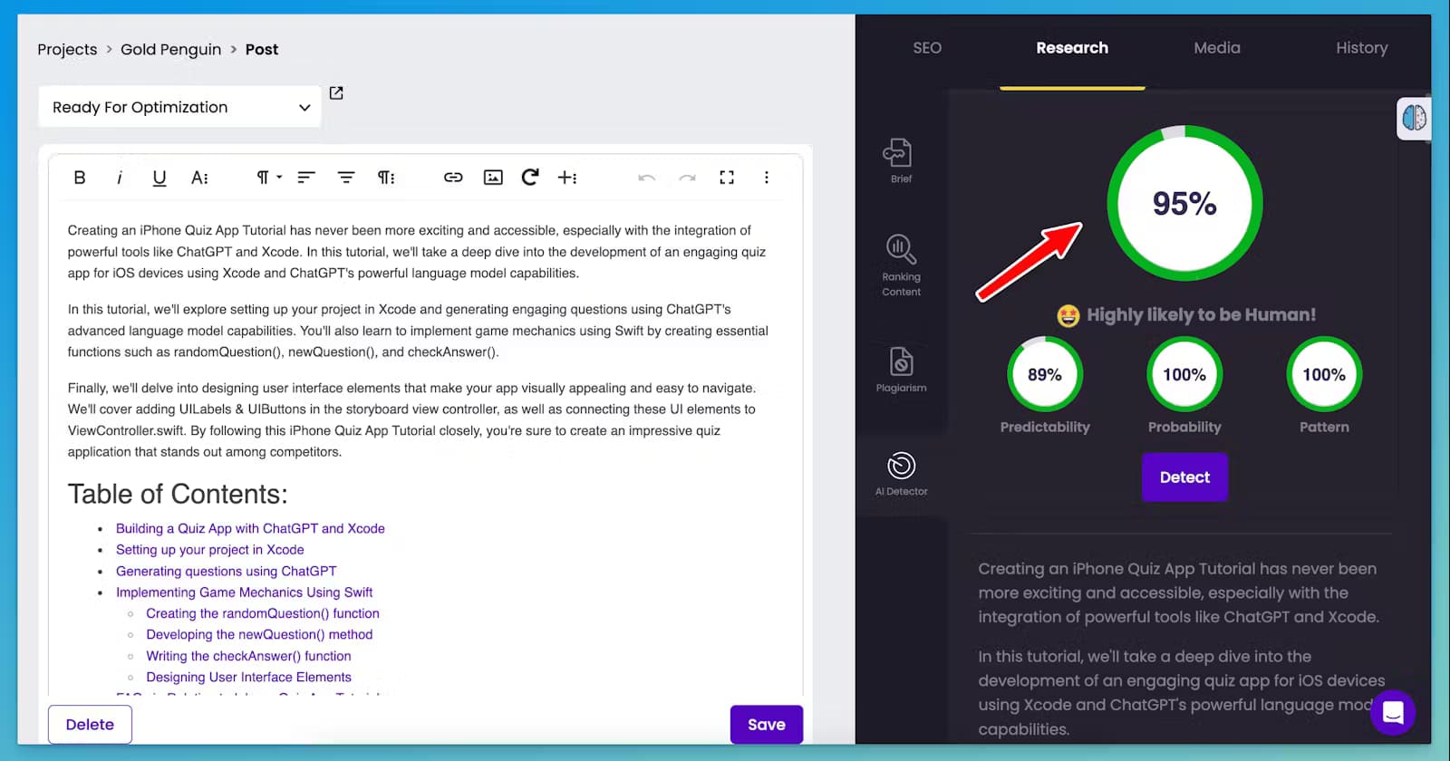1450x761 pixels.
Task: Open the paragraph style options
Action: (x=386, y=178)
